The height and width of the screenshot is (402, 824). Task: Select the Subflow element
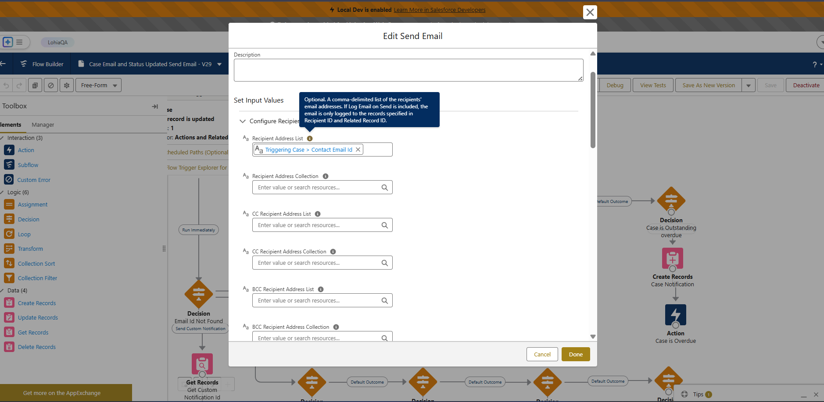[x=28, y=165]
